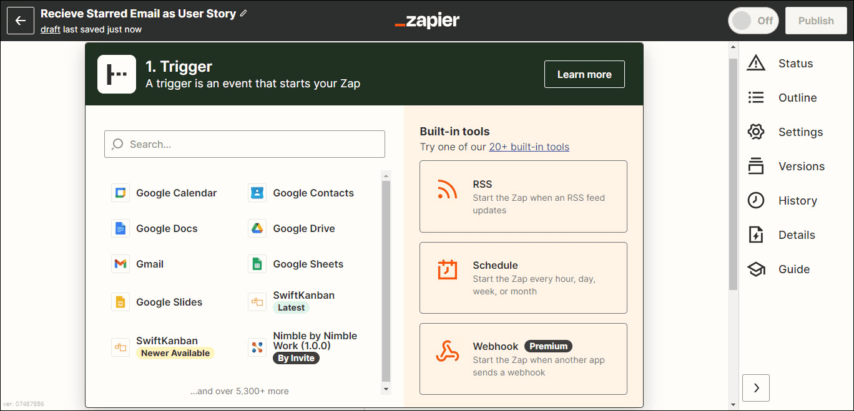Open the History clock icon

coord(756,200)
